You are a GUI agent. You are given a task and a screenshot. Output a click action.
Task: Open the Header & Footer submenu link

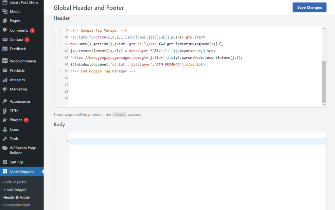pos(17,197)
